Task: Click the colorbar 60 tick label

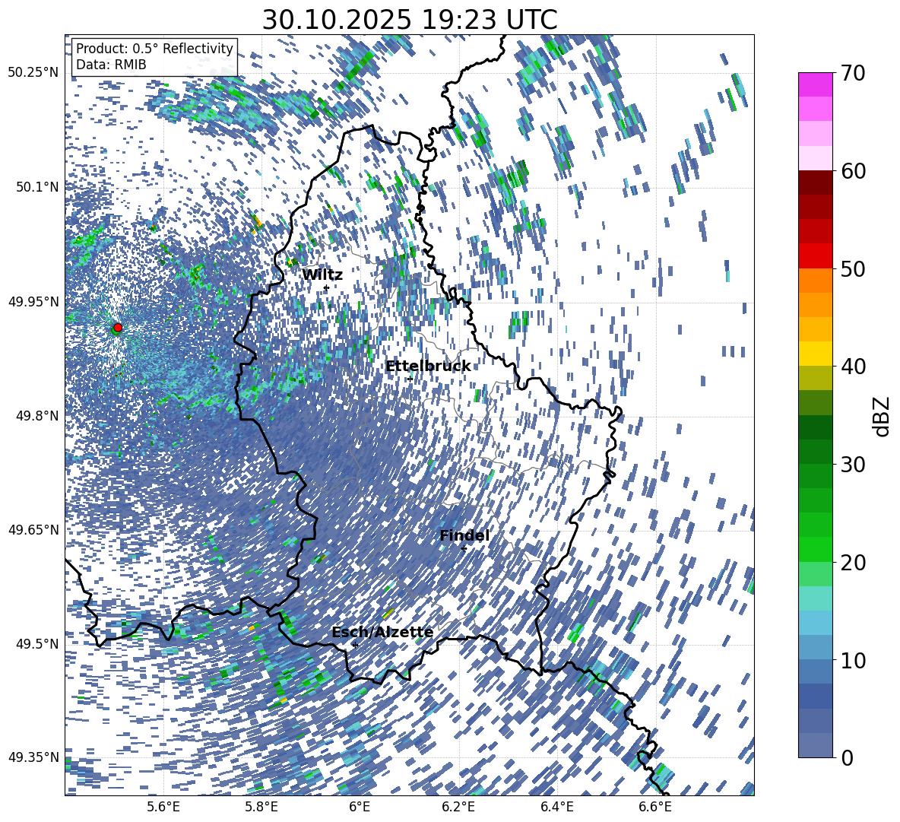Action: [x=854, y=171]
